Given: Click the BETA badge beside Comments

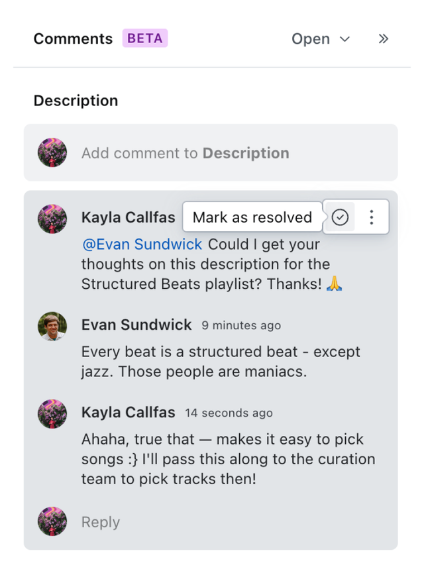Looking at the screenshot, I should coord(144,38).
